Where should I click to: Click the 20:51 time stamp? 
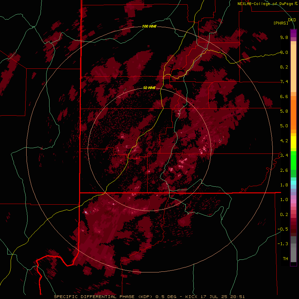[x=238, y=297]
